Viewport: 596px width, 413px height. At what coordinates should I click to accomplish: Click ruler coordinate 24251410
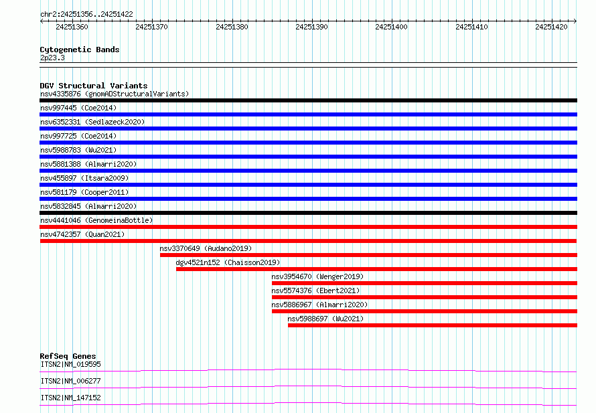471,27
